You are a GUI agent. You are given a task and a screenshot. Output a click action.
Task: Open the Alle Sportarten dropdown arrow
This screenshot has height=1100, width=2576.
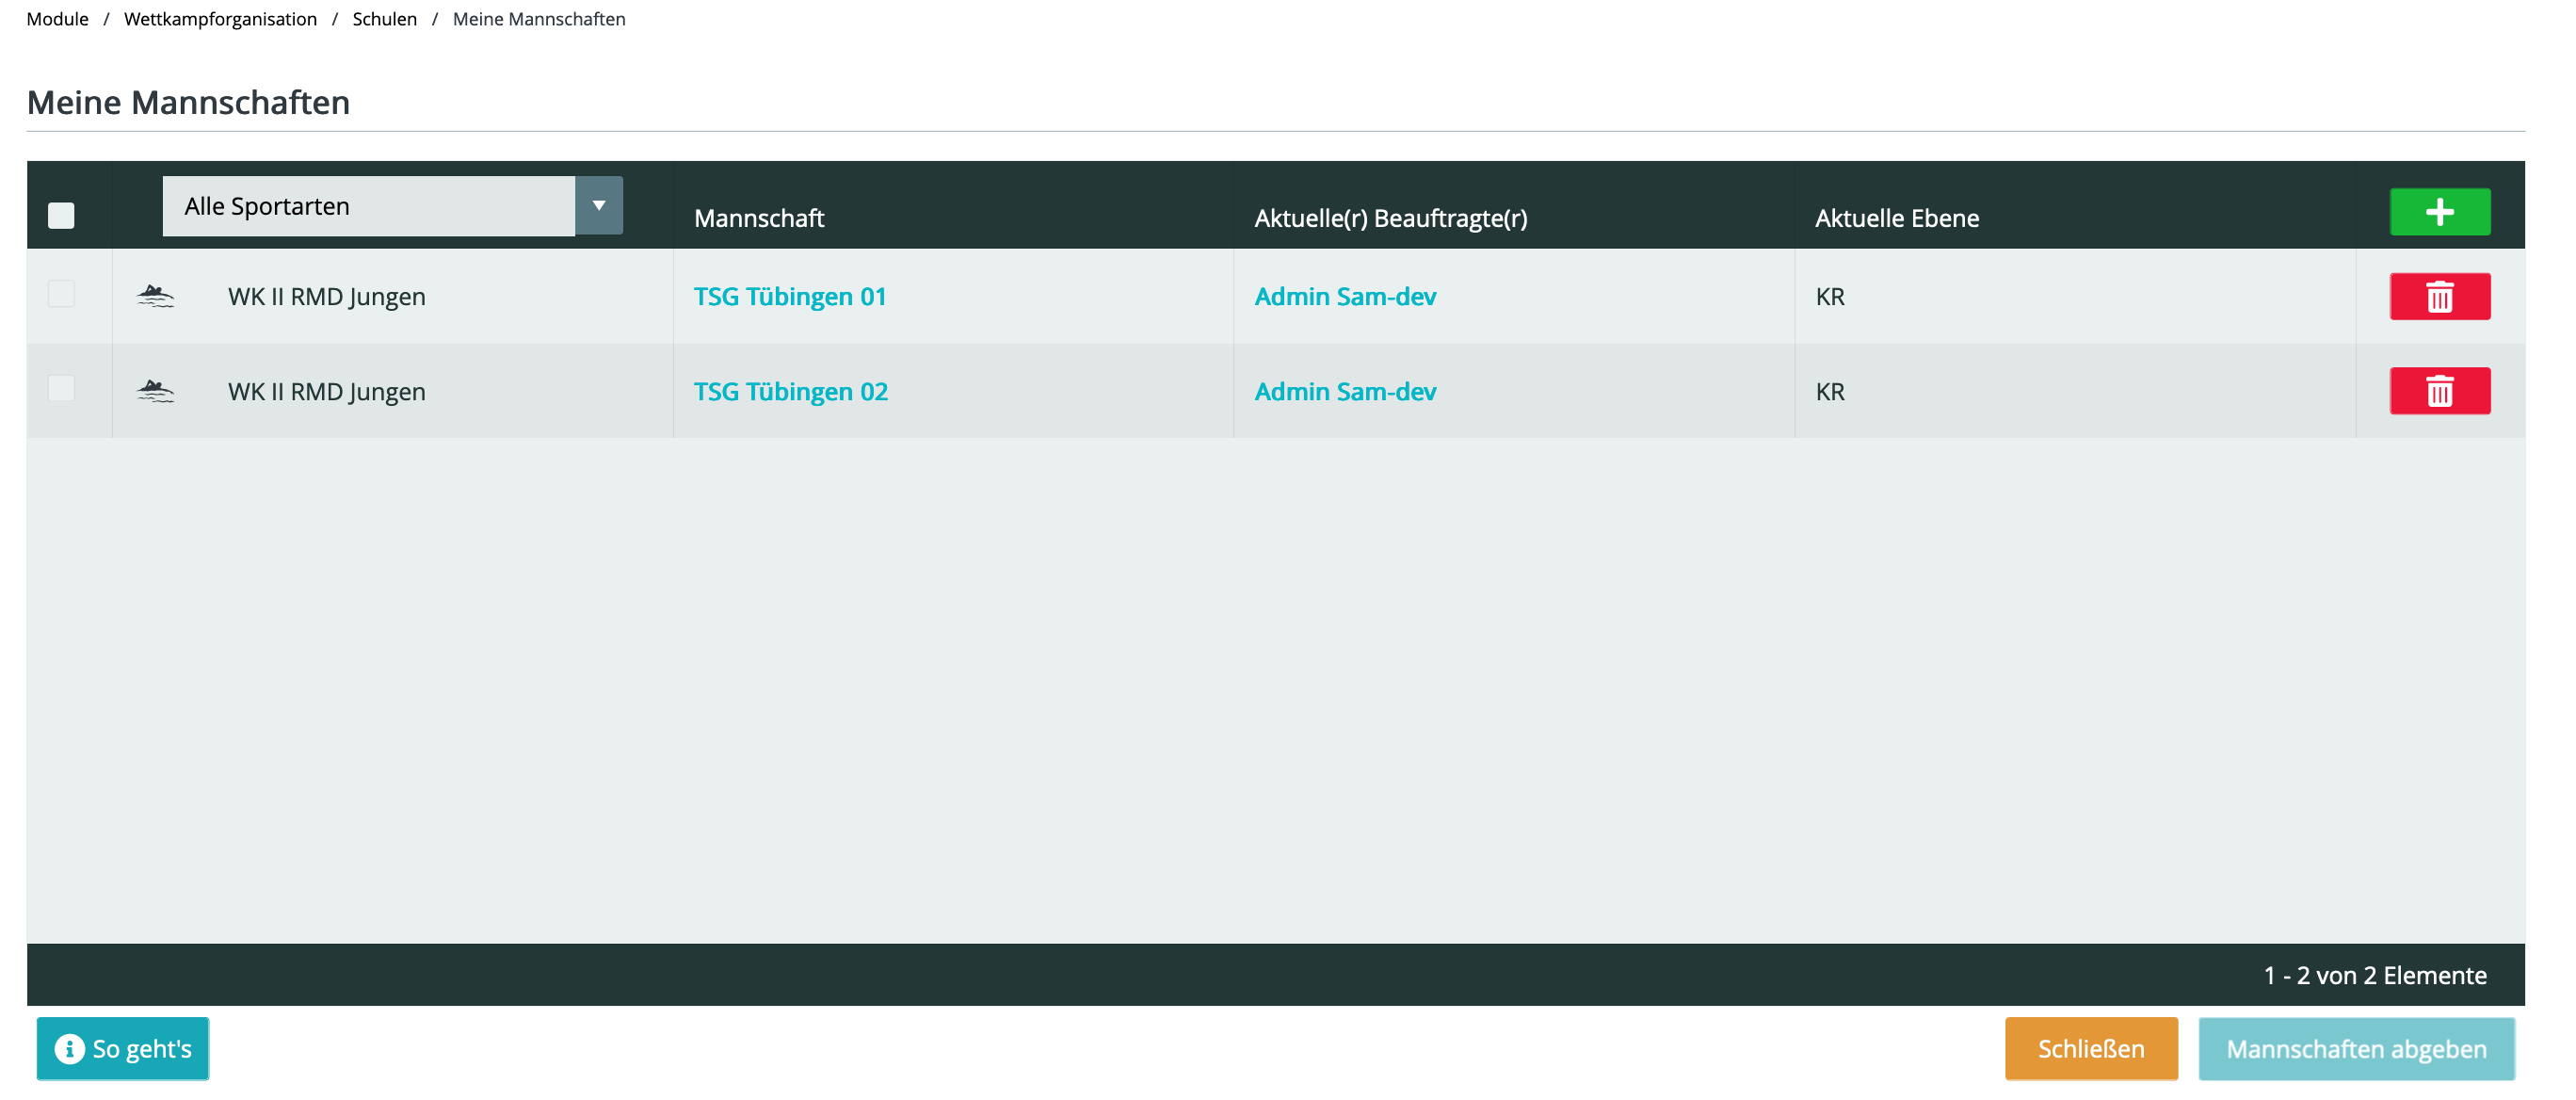click(x=598, y=206)
